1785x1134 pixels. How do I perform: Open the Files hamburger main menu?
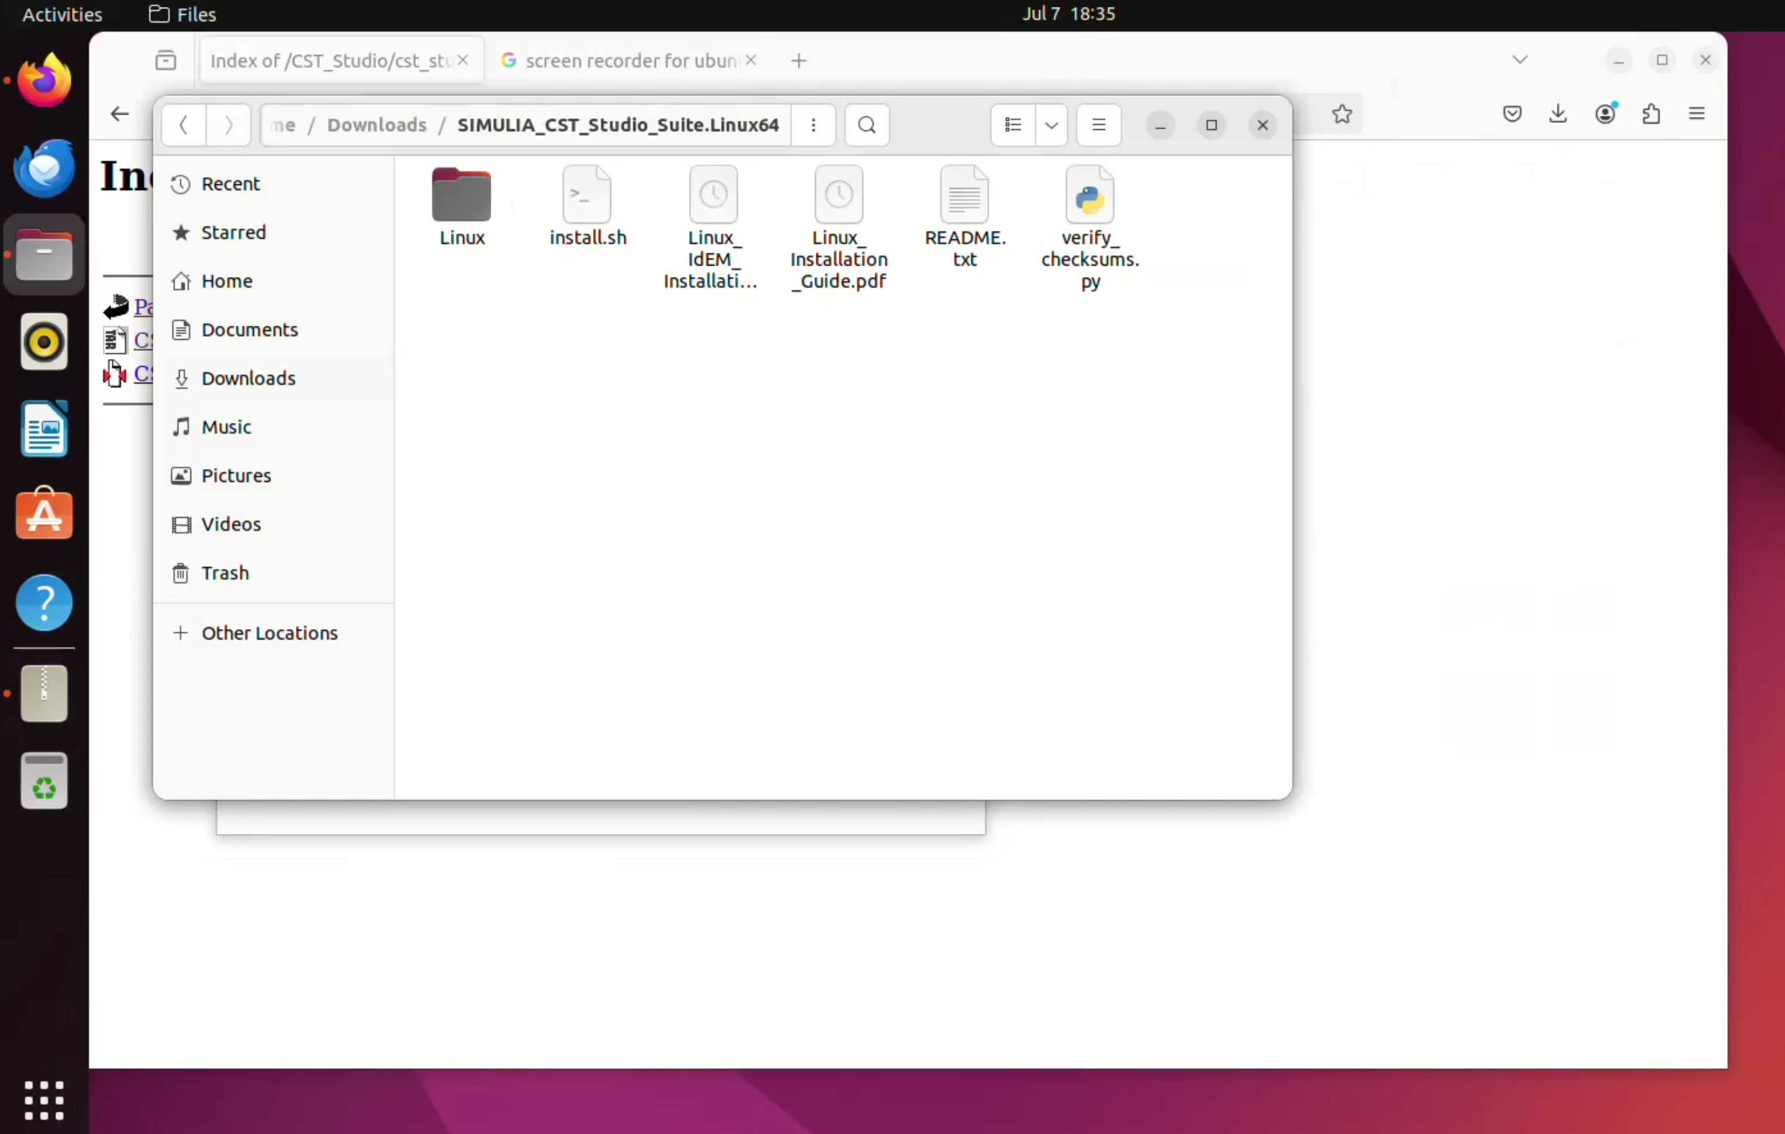tap(1098, 125)
